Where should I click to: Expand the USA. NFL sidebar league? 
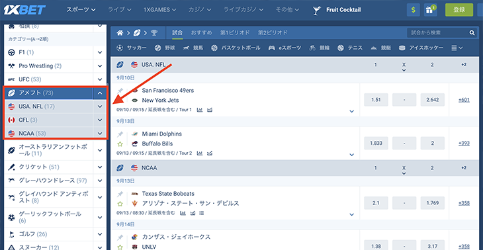(x=100, y=106)
